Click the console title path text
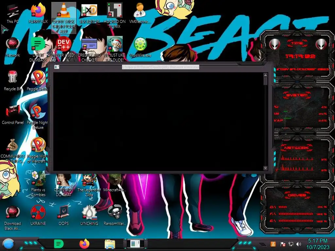 [161, 67]
